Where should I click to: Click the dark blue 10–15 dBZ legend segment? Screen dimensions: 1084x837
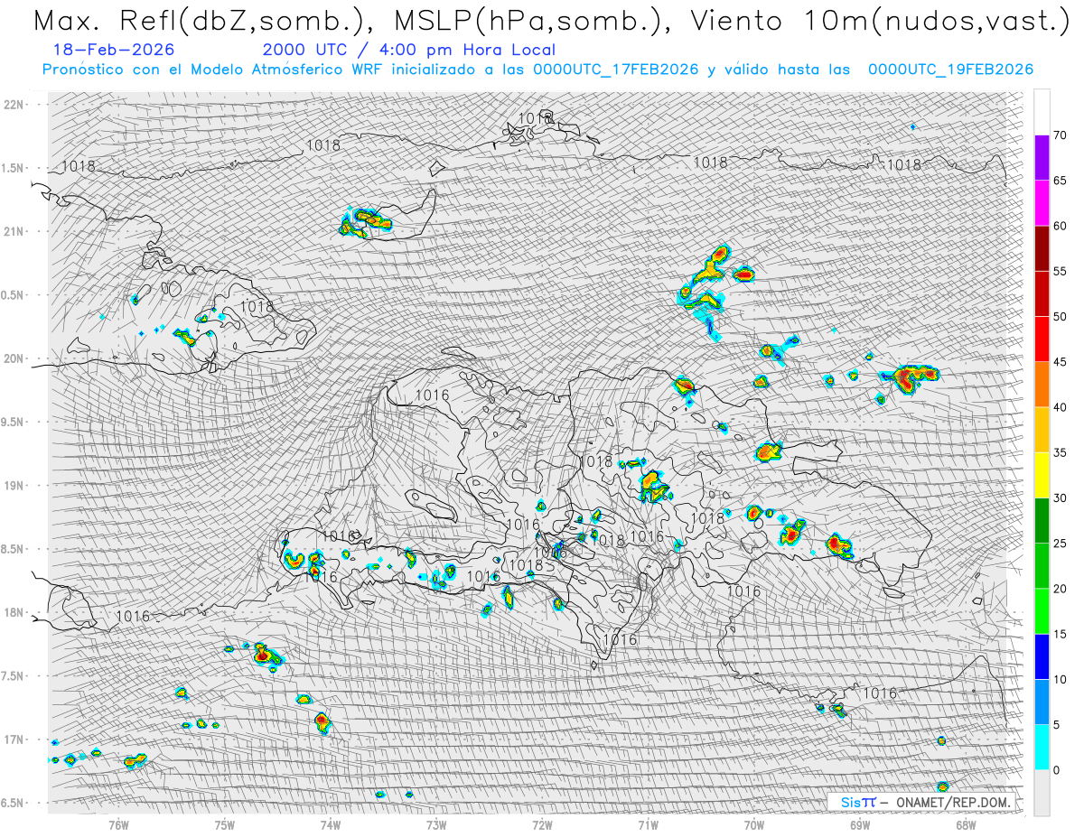(1042, 656)
